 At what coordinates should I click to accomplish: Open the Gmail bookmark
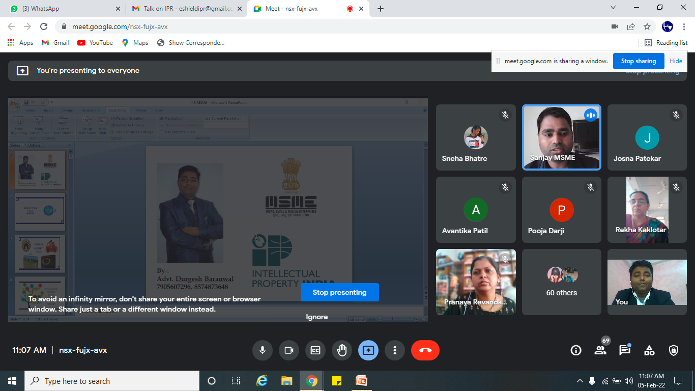55,43
